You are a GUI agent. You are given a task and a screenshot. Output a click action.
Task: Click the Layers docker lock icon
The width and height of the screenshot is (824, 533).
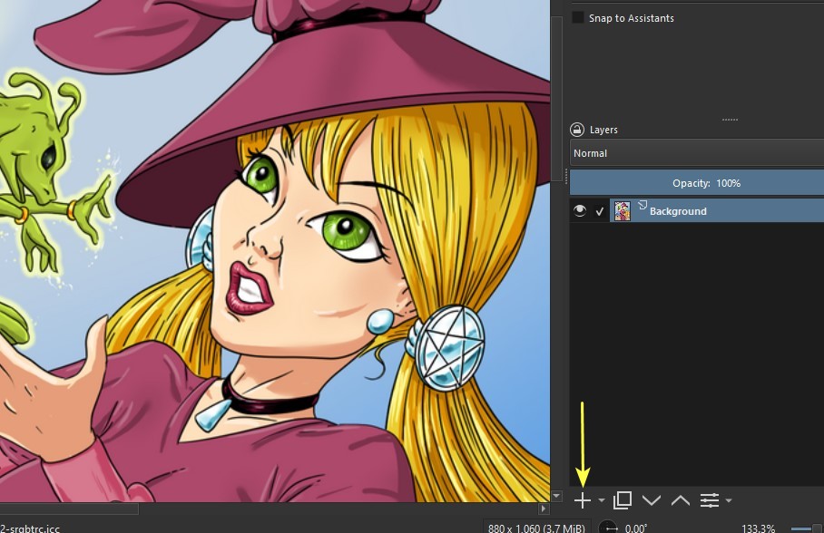pyautogui.click(x=577, y=130)
